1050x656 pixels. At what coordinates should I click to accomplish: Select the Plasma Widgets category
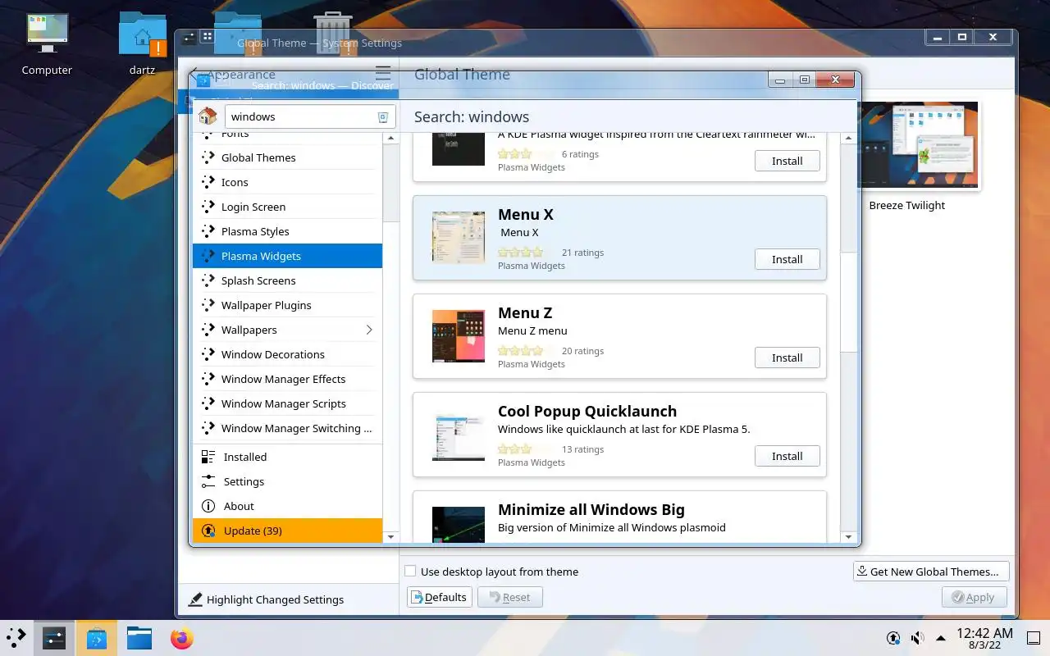287,256
